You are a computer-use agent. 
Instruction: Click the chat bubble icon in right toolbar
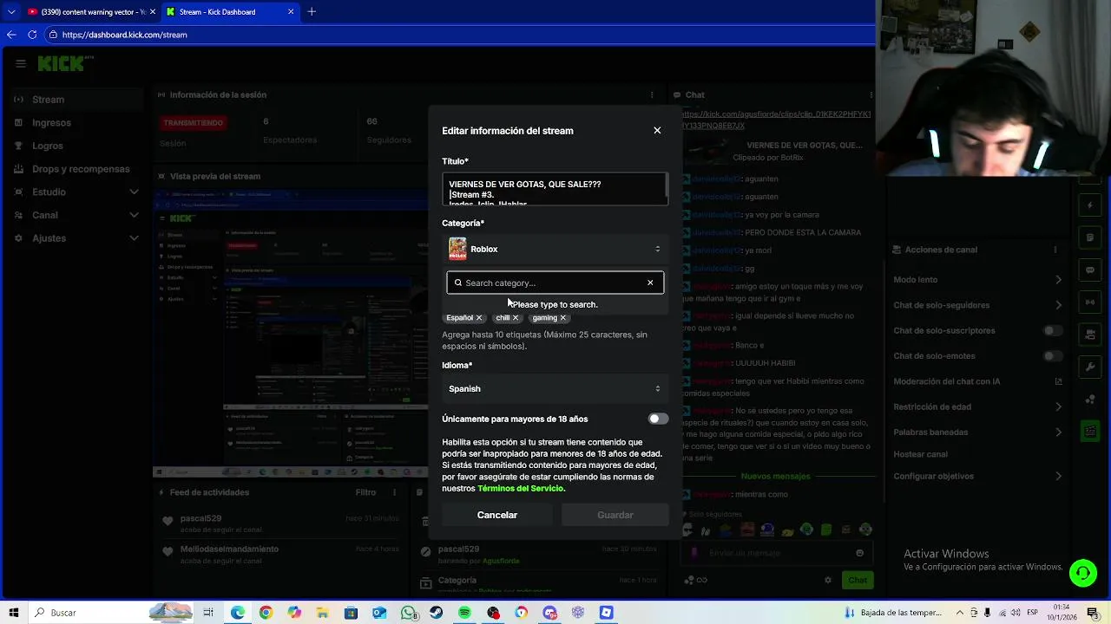[x=1090, y=270]
